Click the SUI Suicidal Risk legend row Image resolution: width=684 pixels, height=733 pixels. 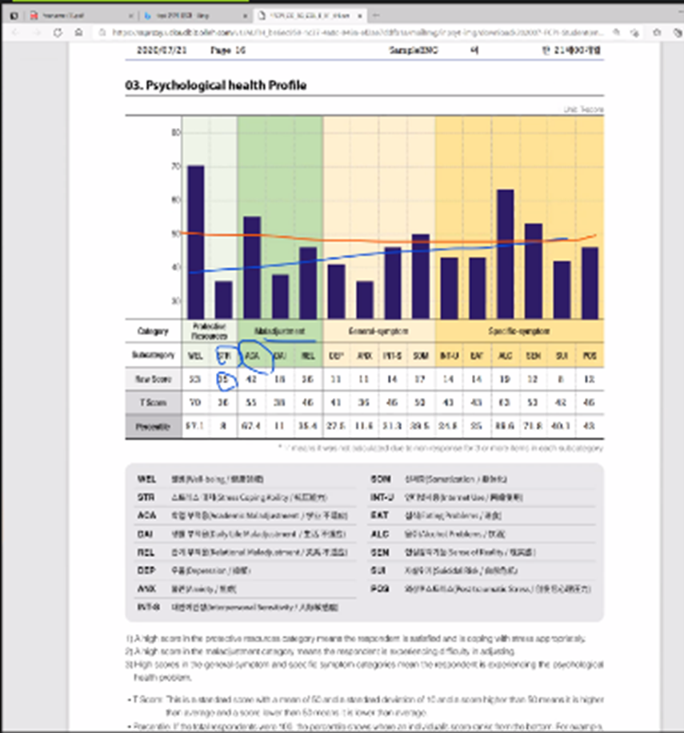point(483,571)
